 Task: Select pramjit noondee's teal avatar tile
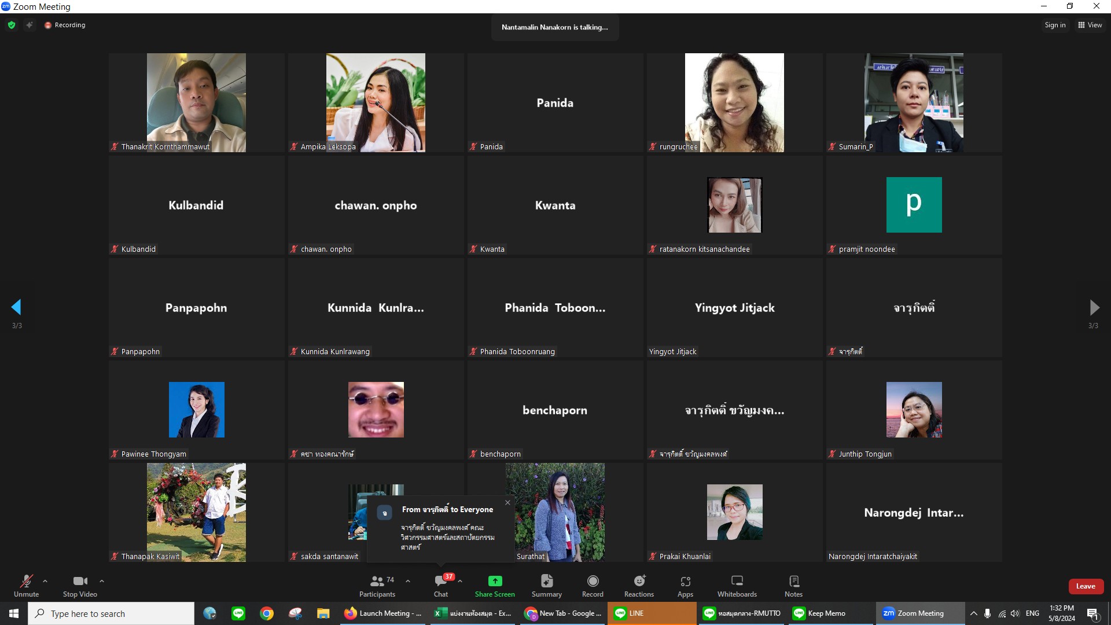914,205
